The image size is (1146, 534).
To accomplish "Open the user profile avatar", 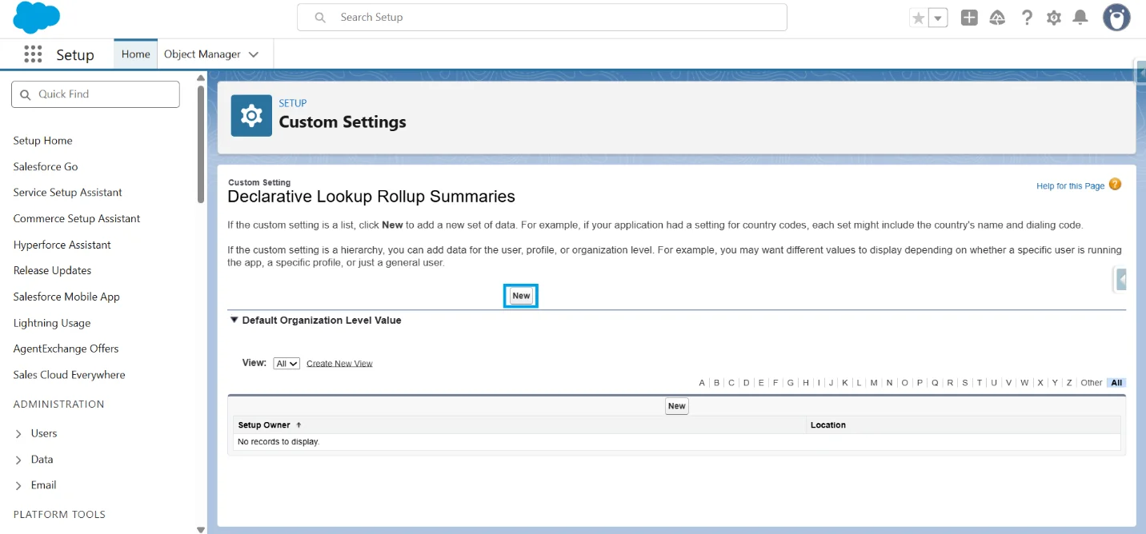I will (1116, 18).
